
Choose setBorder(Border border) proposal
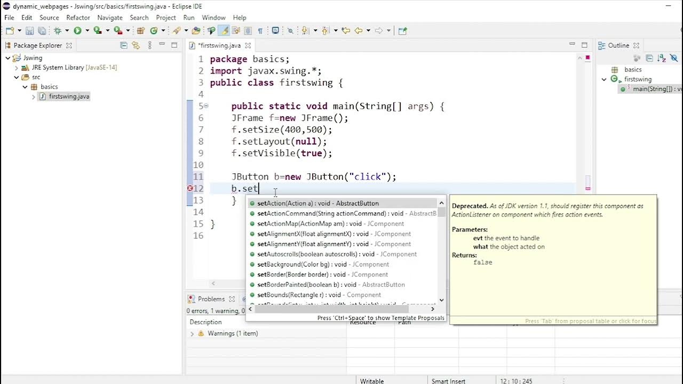tap(341, 275)
